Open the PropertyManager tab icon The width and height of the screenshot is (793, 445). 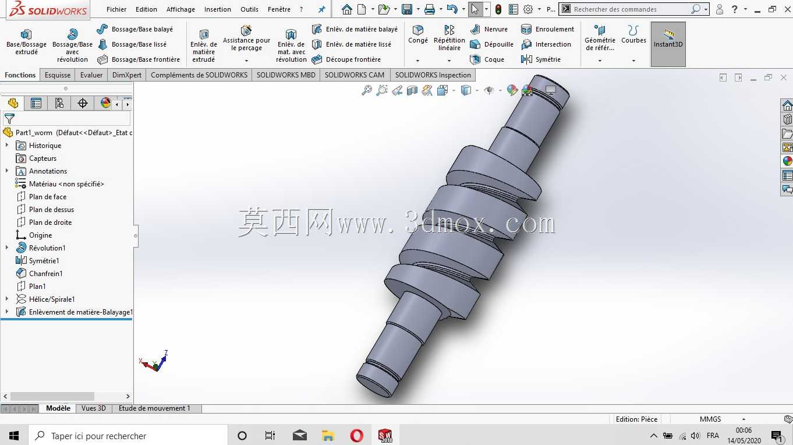tap(36, 103)
